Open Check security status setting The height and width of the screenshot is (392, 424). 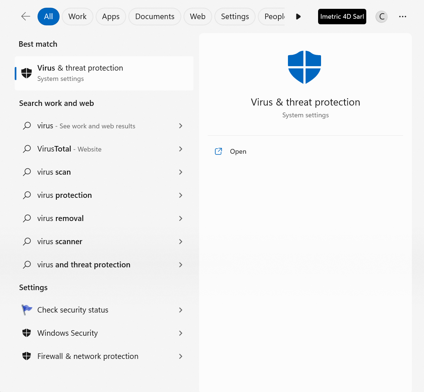coord(104,310)
